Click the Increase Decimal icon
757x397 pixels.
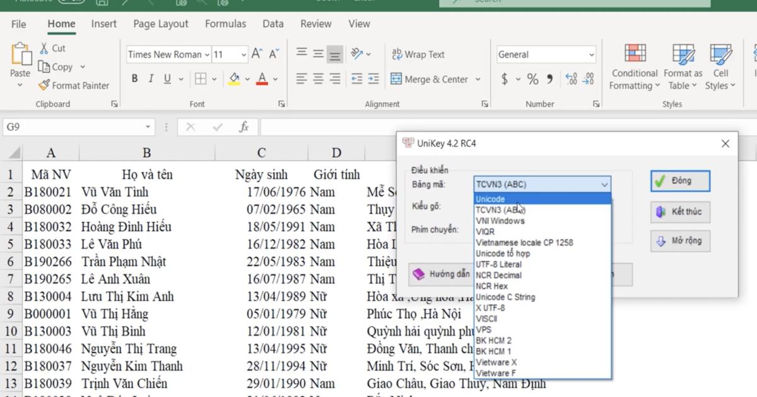point(572,79)
